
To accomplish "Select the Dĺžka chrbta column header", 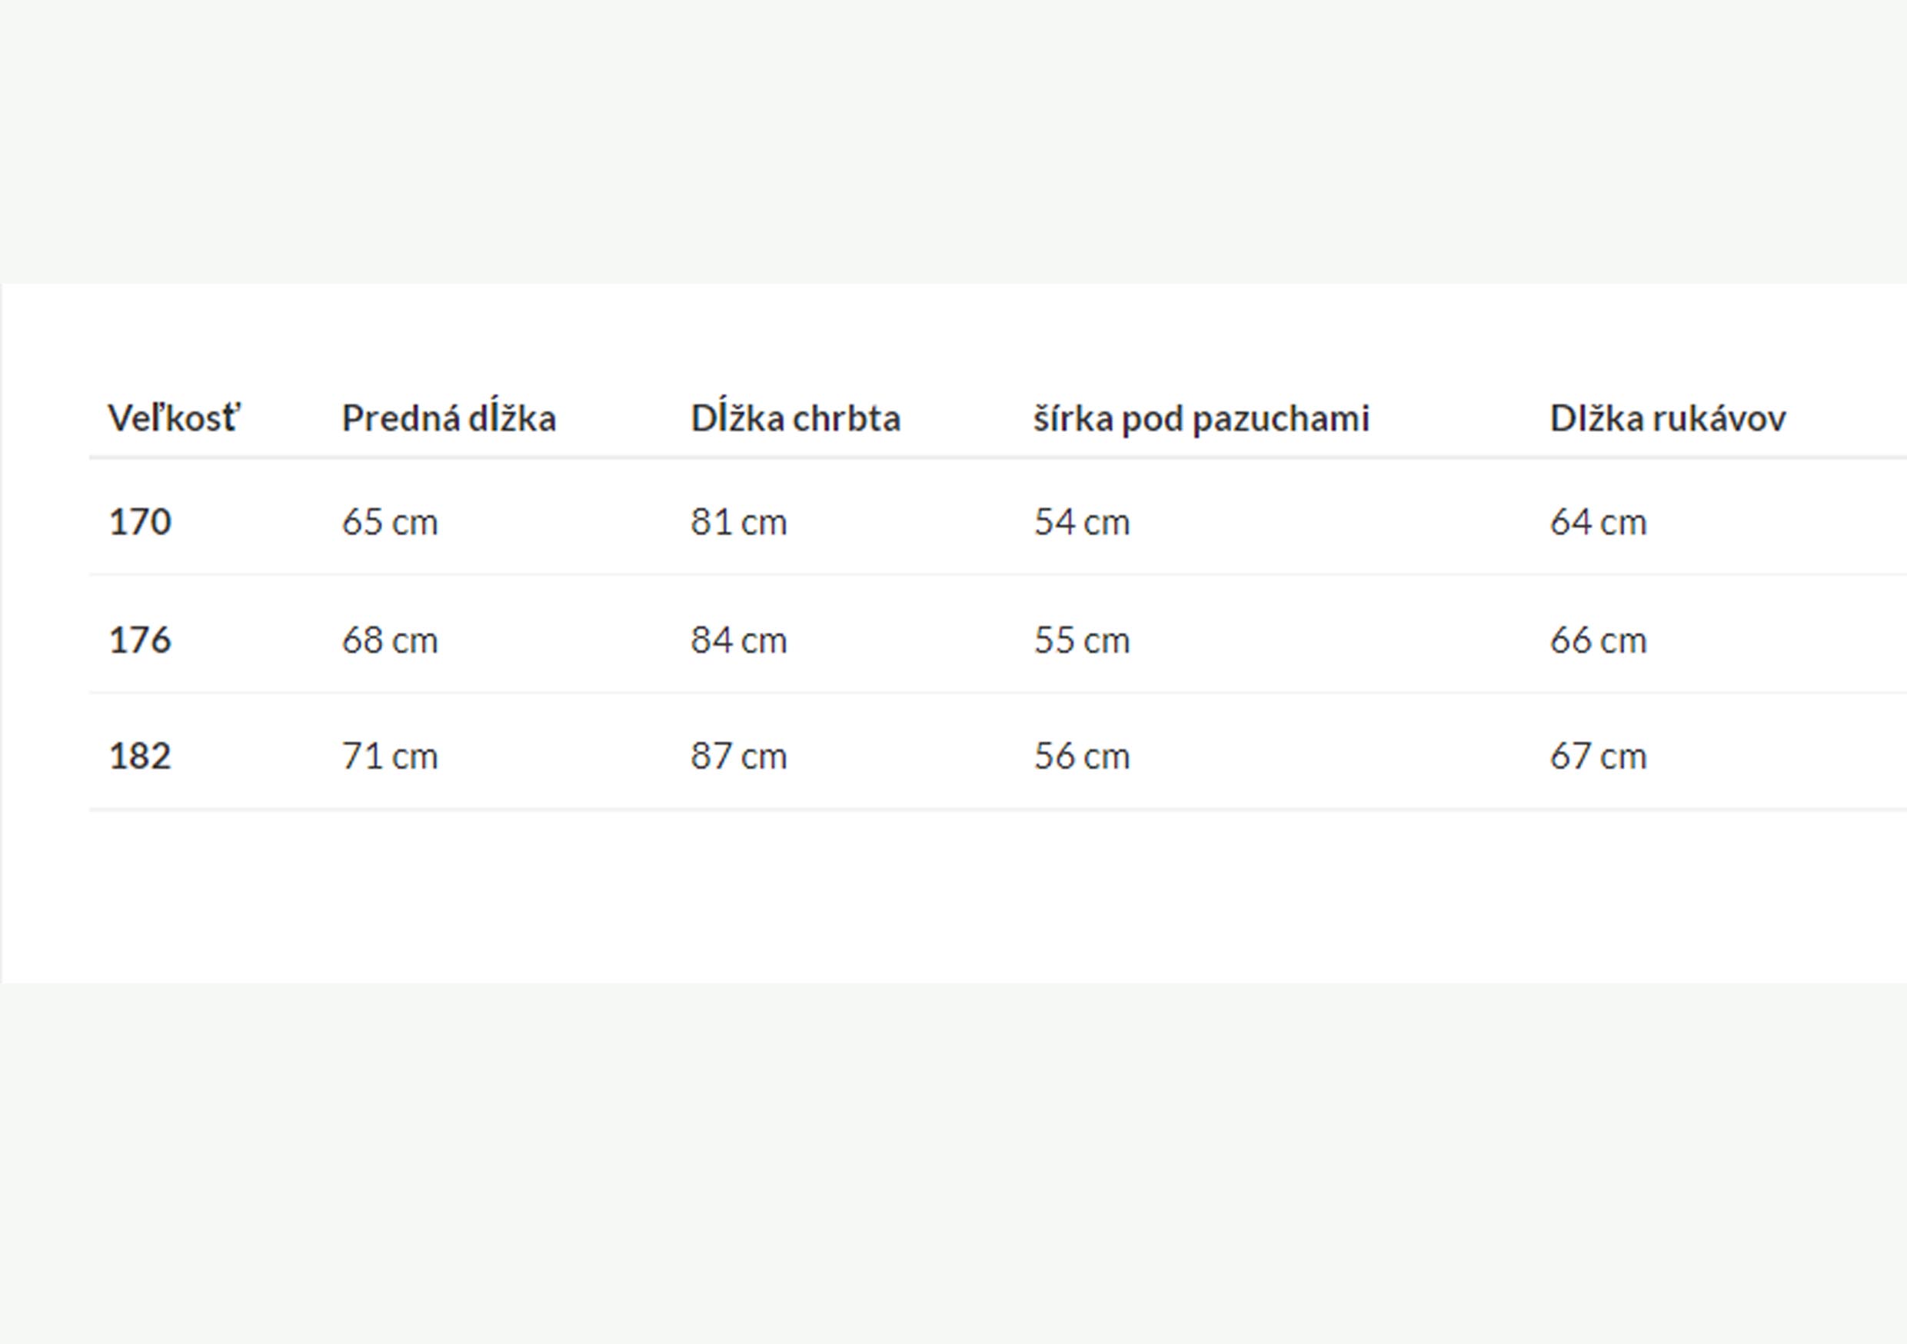I will (795, 418).
